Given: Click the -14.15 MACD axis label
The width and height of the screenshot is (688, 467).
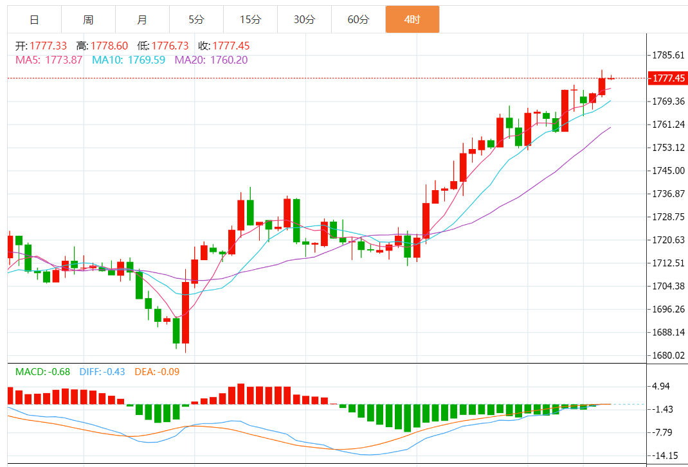Looking at the screenshot, I should click(x=665, y=455).
